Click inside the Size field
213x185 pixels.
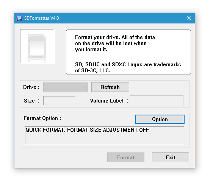click(59, 101)
